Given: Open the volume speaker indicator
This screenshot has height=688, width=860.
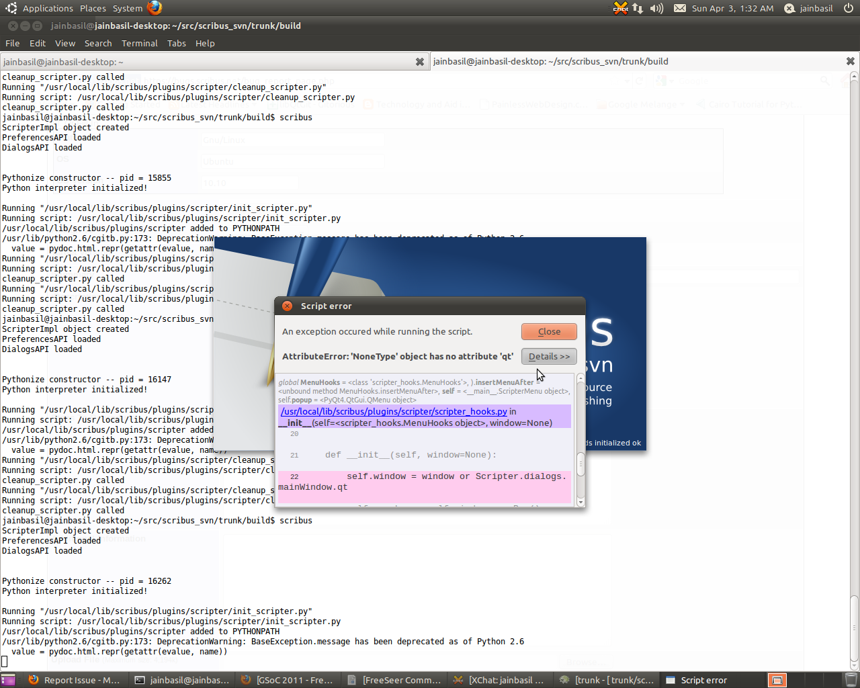Looking at the screenshot, I should [x=656, y=8].
